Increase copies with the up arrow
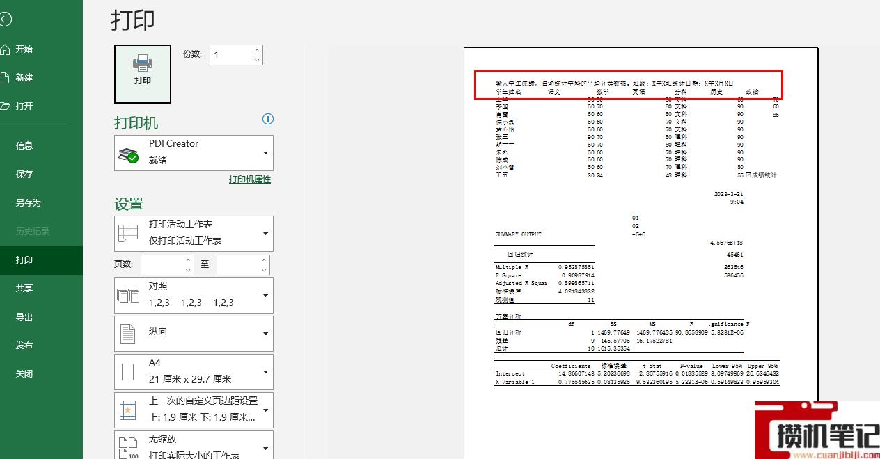Image resolution: width=880 pixels, height=459 pixels. tap(257, 50)
